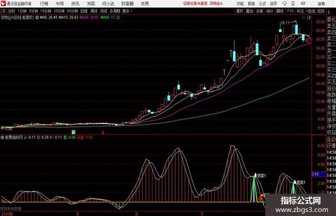Switch to 分时 chart period

[11, 11]
